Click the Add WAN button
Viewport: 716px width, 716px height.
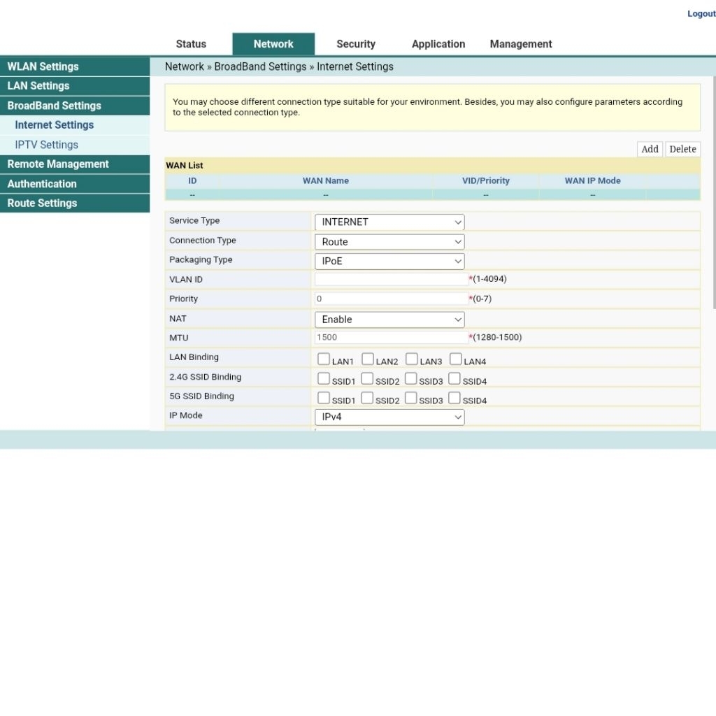pos(650,150)
